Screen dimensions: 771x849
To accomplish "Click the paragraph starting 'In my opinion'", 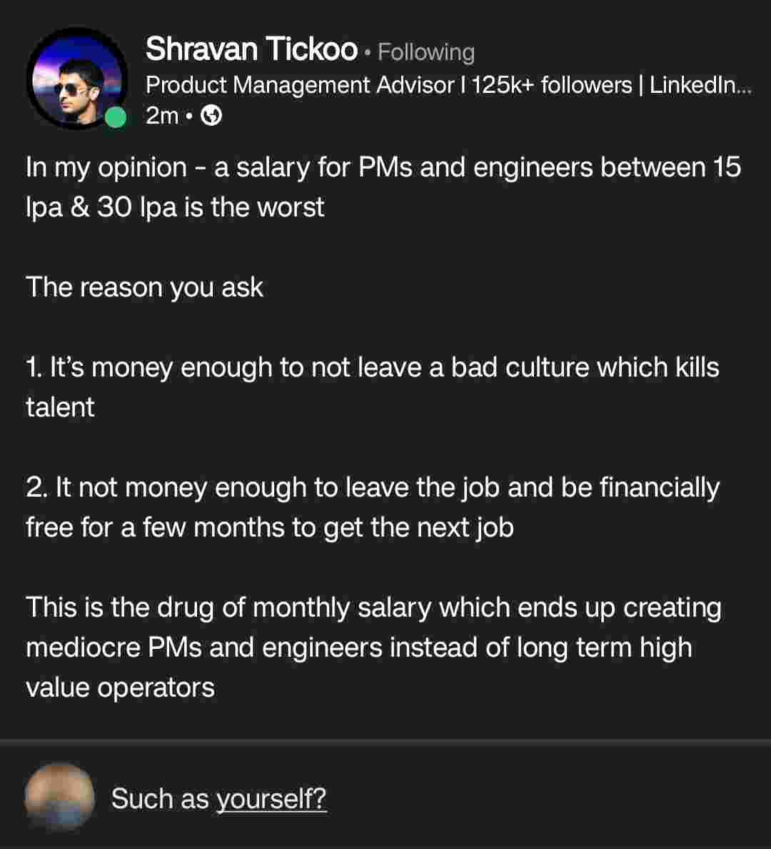I will pyautogui.click(x=383, y=167).
